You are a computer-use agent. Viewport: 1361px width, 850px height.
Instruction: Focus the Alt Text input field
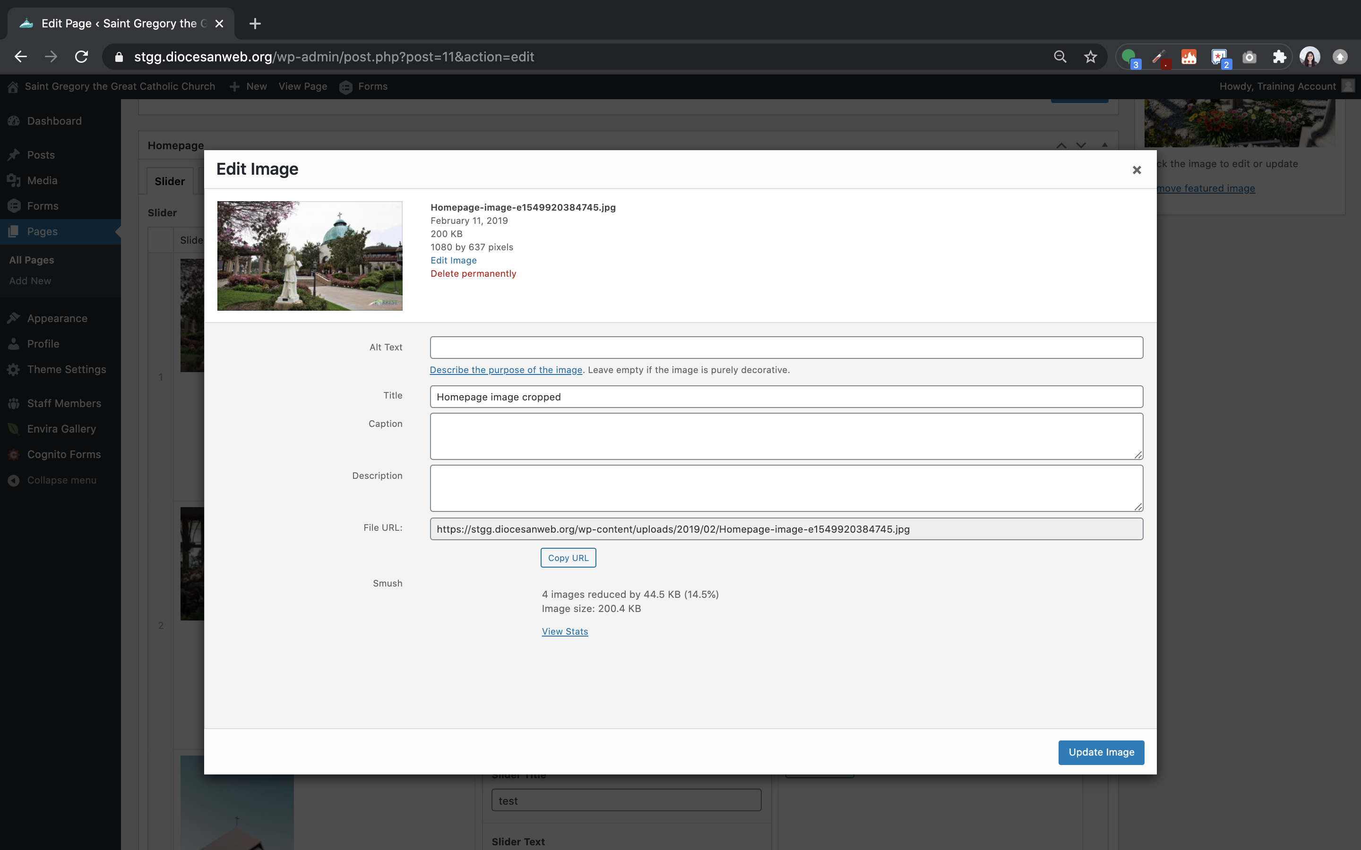tap(786, 348)
